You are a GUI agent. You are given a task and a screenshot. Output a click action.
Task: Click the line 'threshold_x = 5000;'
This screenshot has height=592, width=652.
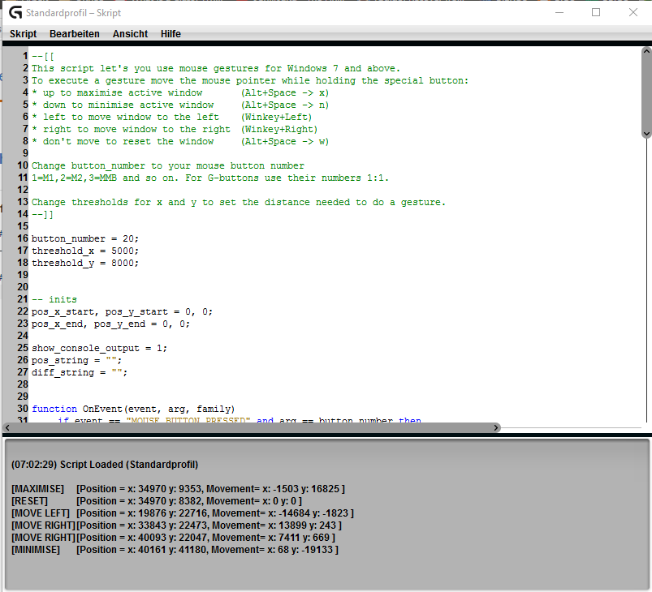84,251
